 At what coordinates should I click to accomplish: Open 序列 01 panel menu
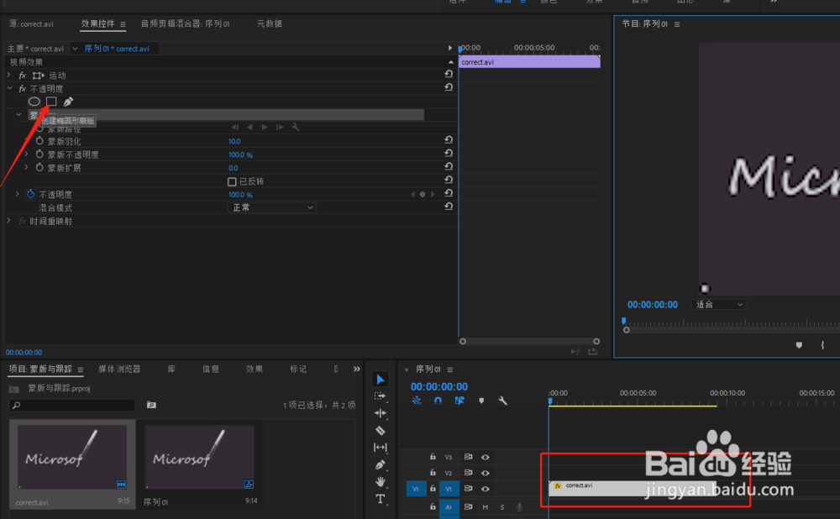(450, 370)
